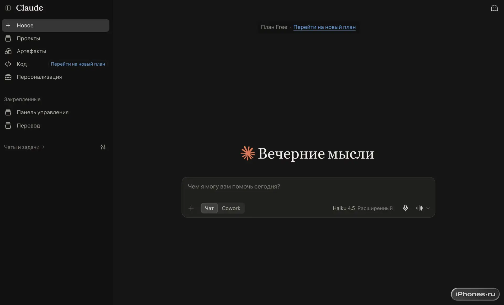Open the 'Проекты' section
Image resolution: width=504 pixels, height=305 pixels.
pos(55,38)
